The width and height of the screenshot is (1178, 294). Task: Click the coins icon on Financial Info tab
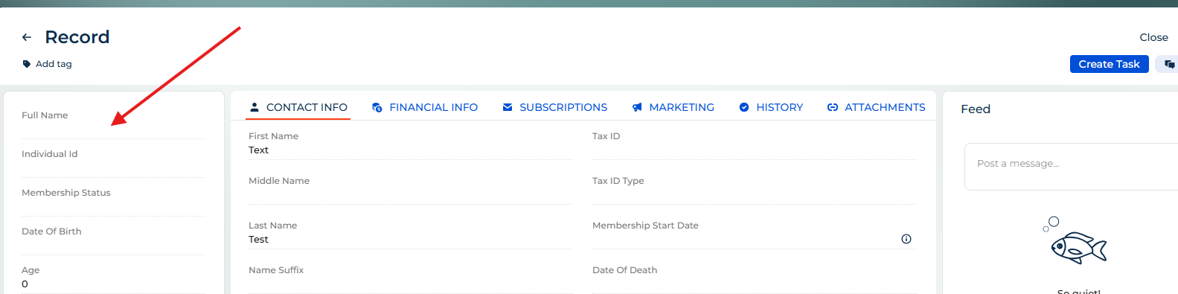point(377,107)
